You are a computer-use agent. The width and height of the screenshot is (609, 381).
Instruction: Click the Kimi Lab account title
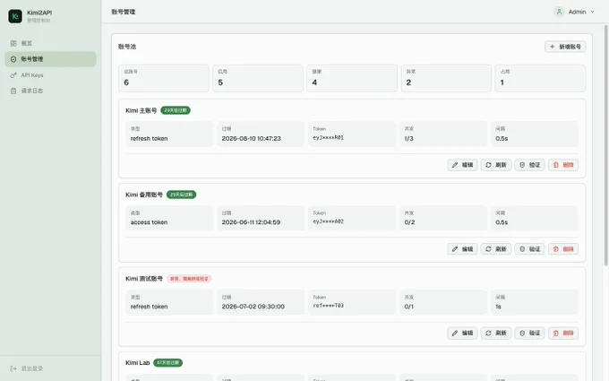138,363
